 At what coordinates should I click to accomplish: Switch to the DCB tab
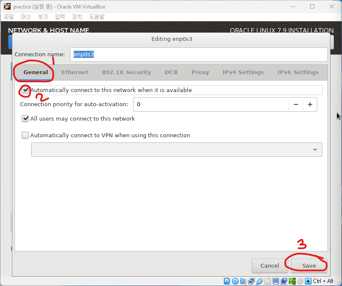(x=171, y=72)
